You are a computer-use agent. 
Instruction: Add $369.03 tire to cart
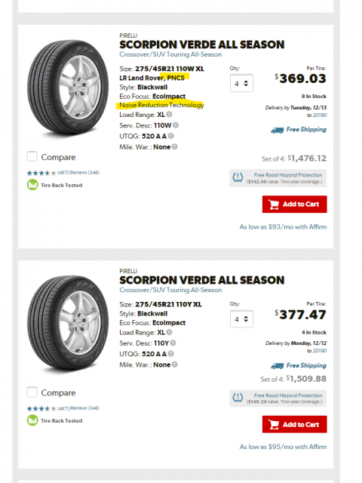[295, 205]
